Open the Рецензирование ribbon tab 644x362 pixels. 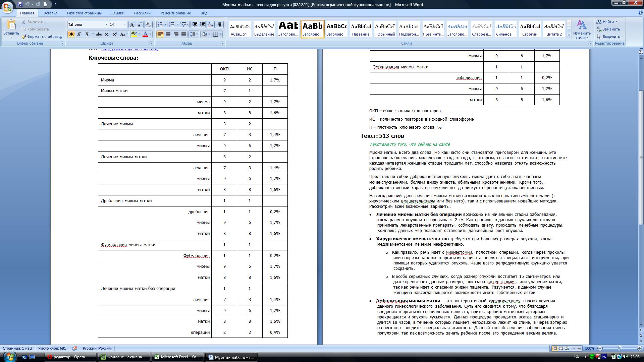pos(175,13)
